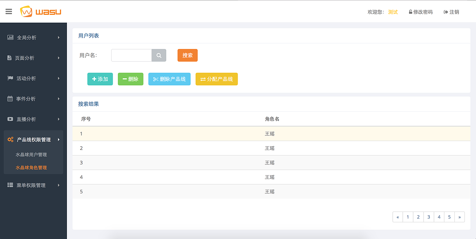Select the flag icon for 活动分析

pyautogui.click(x=10, y=78)
